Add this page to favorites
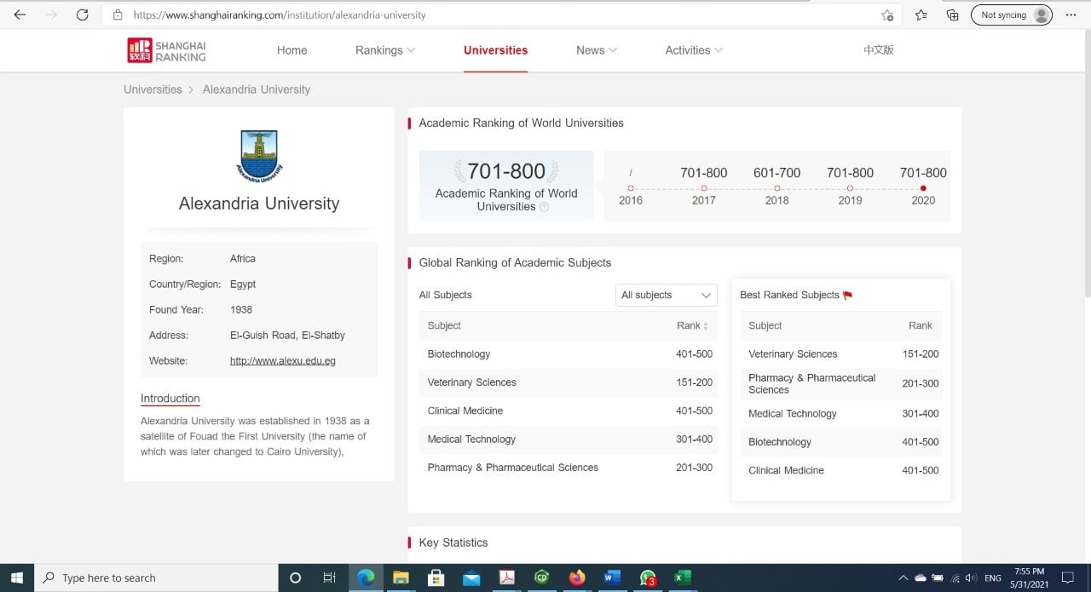The height and width of the screenshot is (592, 1091). 887,14
